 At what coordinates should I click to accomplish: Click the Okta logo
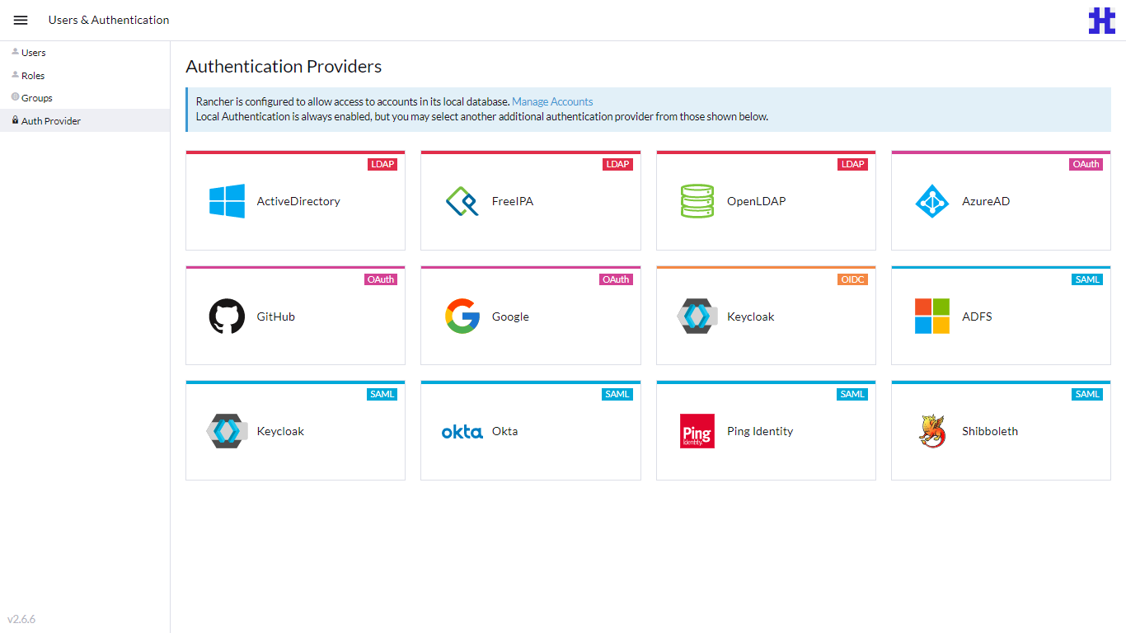[462, 432]
